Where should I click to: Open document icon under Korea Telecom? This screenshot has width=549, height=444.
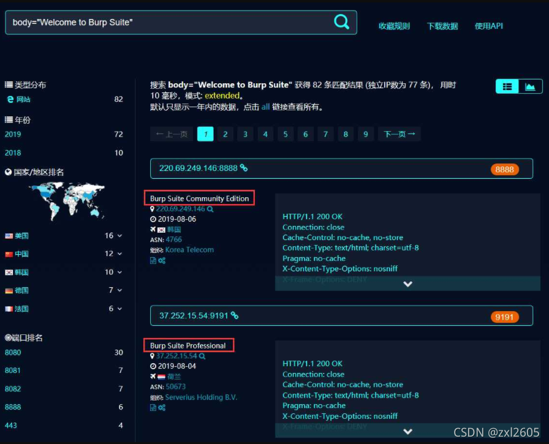(x=153, y=260)
